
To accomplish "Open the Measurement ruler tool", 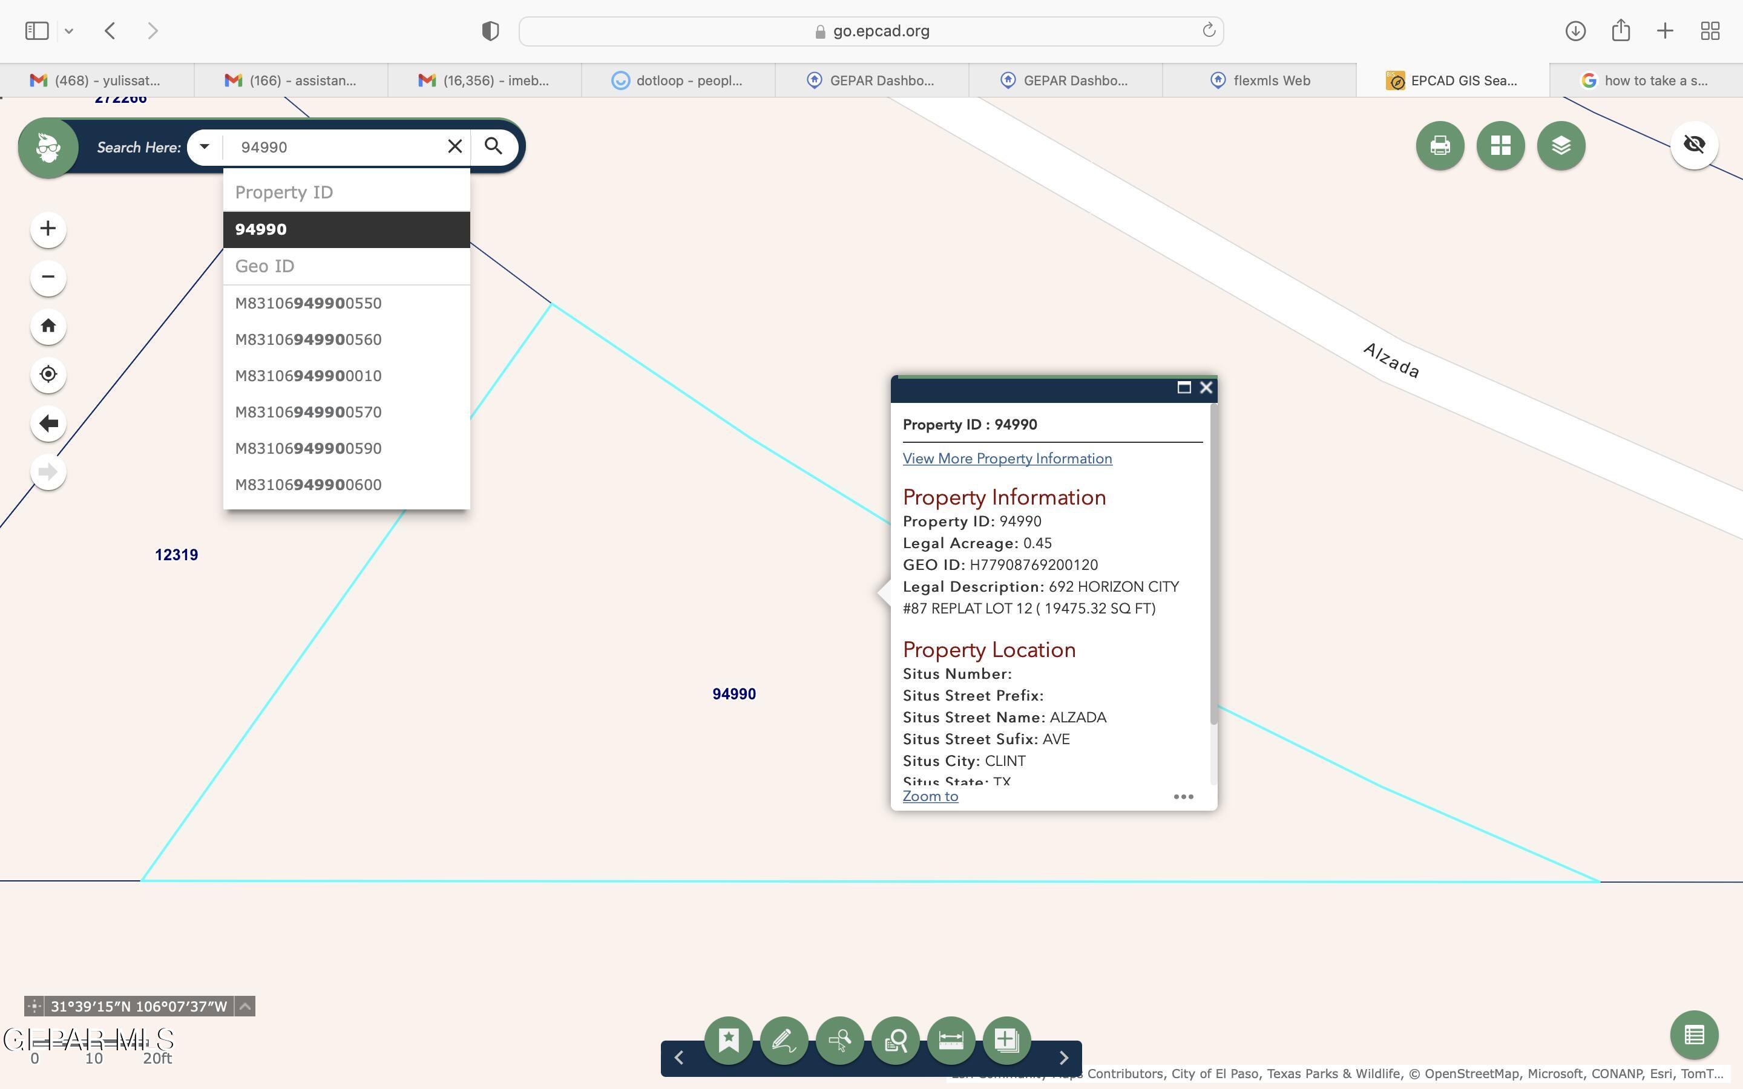I will [x=951, y=1040].
